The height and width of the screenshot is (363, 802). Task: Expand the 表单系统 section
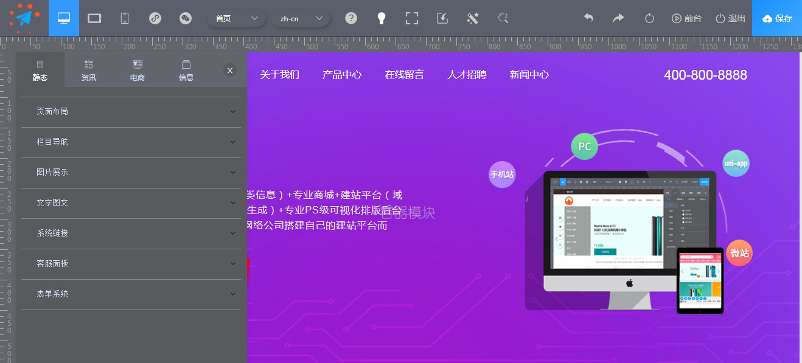pos(131,294)
